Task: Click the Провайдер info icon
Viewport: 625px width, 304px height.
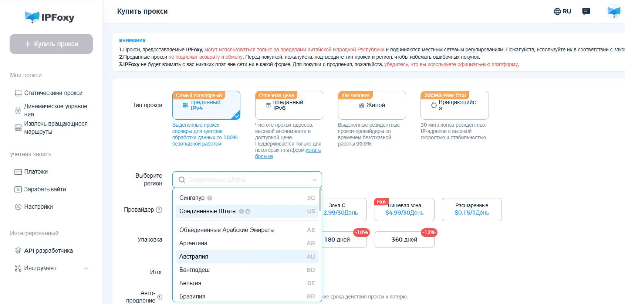Action: (x=159, y=210)
